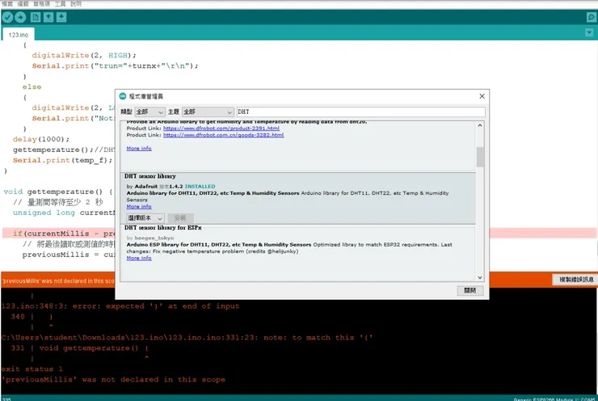Click the library list scrollbar thumb
The image size is (598, 401).
[480, 157]
